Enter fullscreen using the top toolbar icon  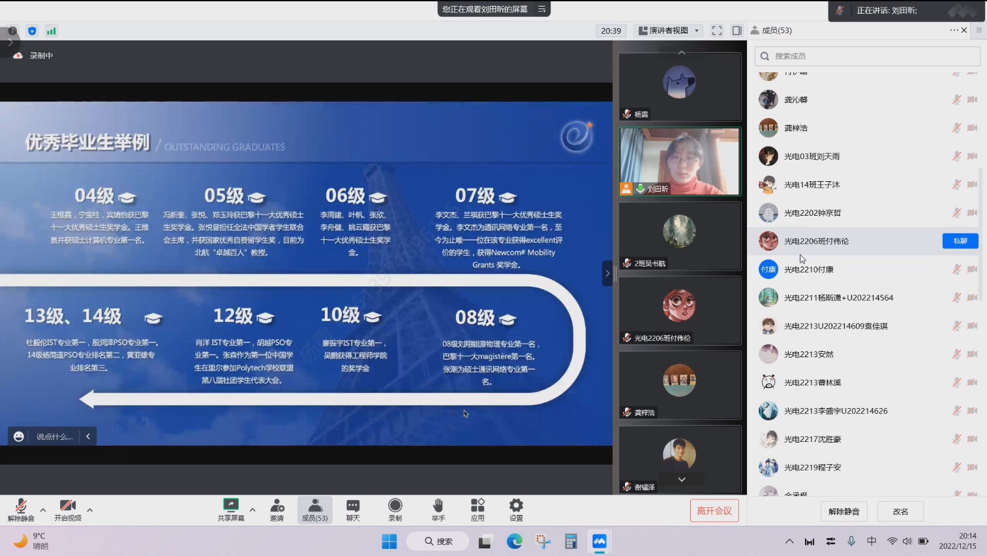click(717, 31)
